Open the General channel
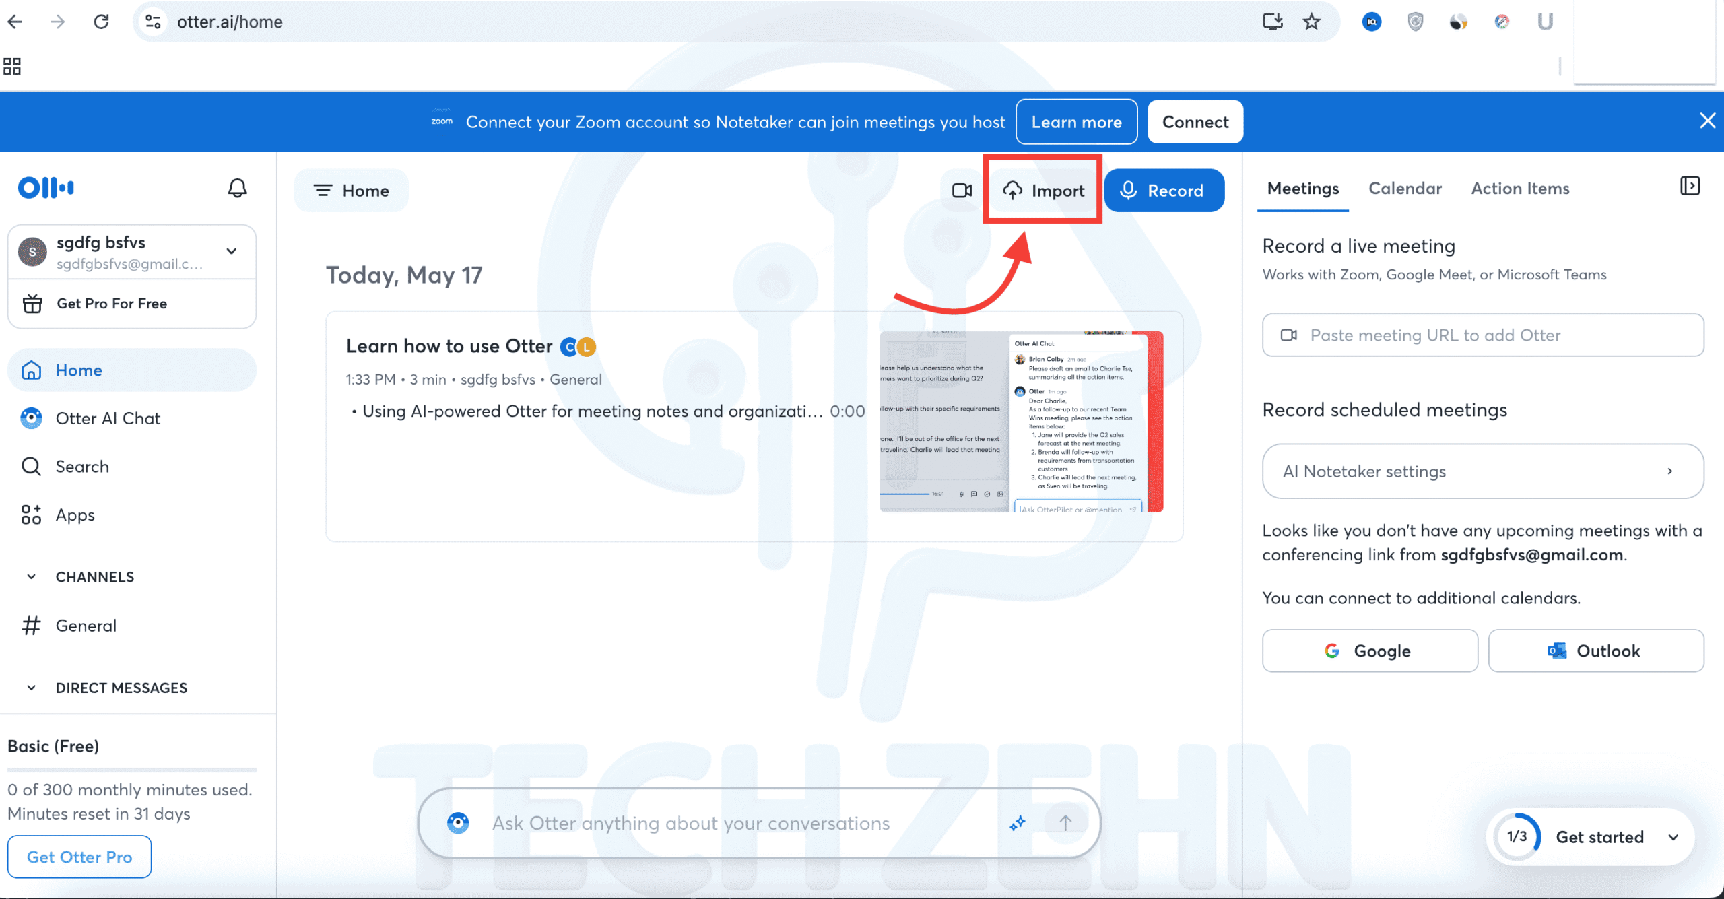This screenshot has height=899, width=1724. point(132,626)
